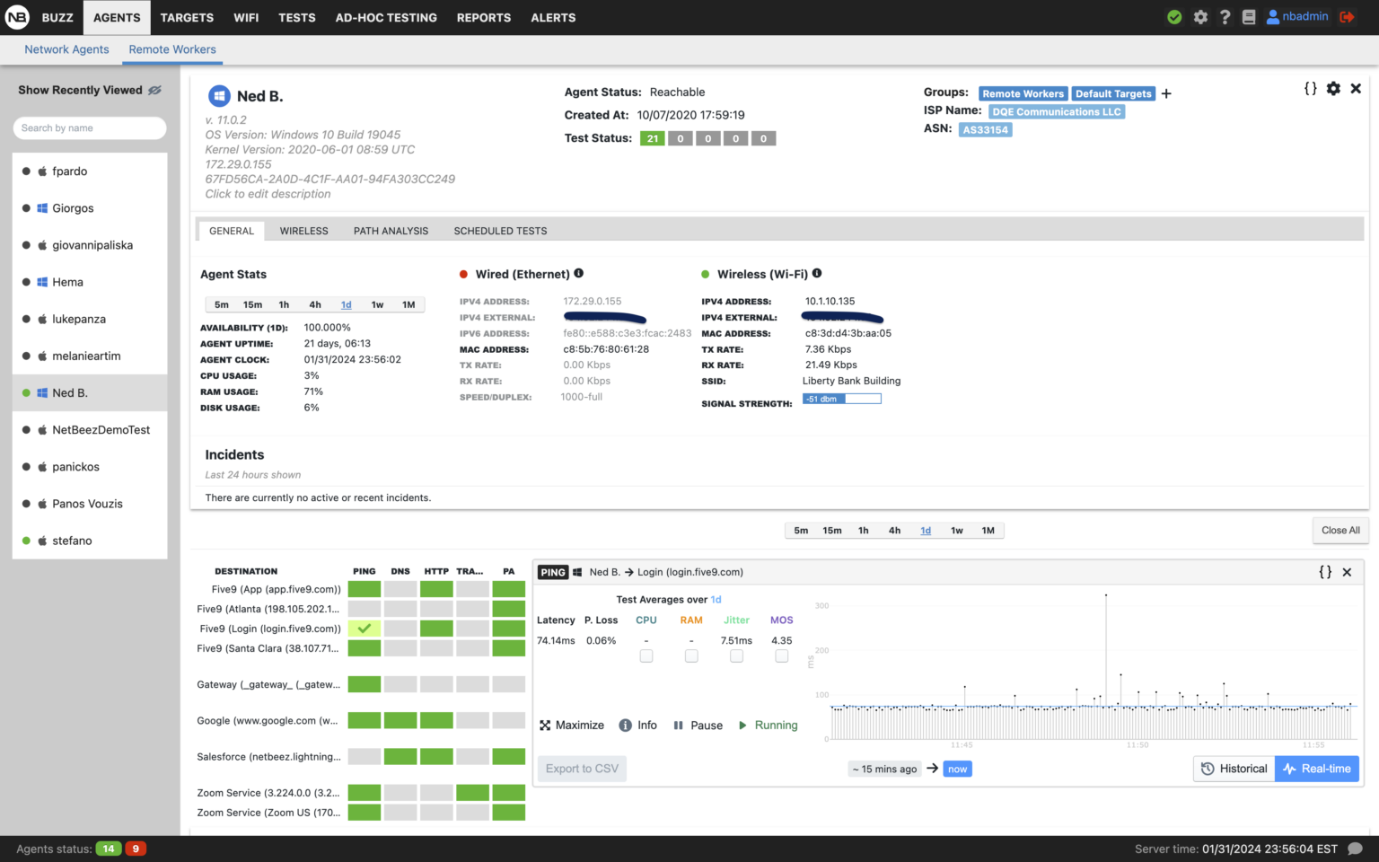This screenshot has width=1379, height=862.
Task: Open the settings gear in the top navigation
Action: click(1200, 16)
